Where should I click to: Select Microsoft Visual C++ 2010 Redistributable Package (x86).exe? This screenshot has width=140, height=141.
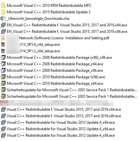pos(56,77)
